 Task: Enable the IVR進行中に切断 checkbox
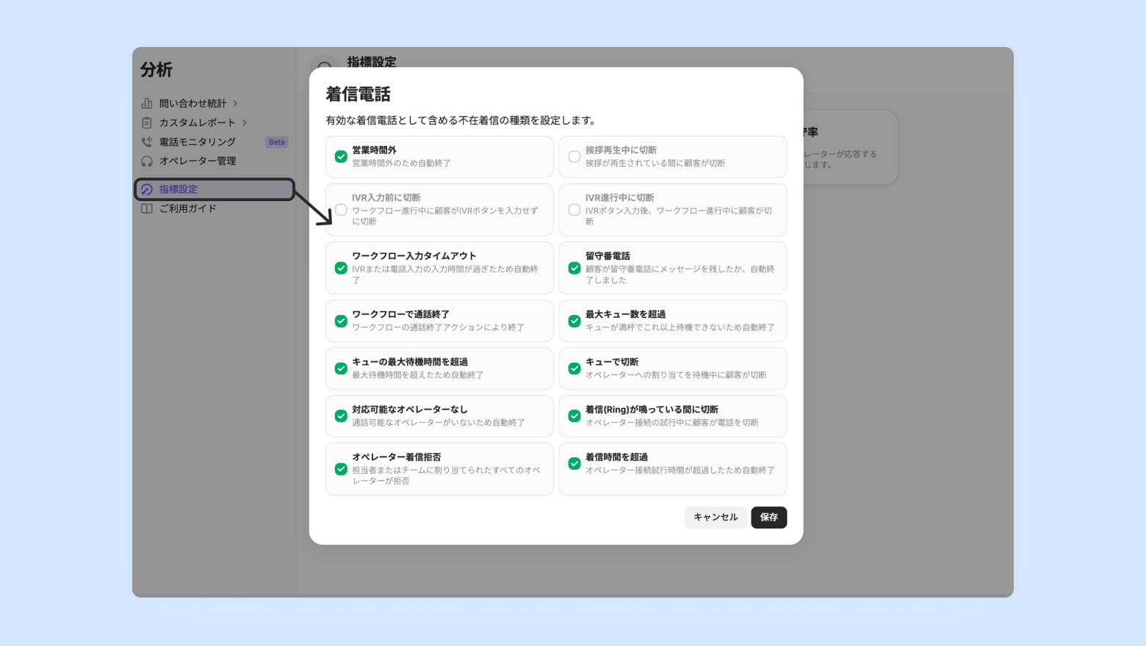click(574, 210)
